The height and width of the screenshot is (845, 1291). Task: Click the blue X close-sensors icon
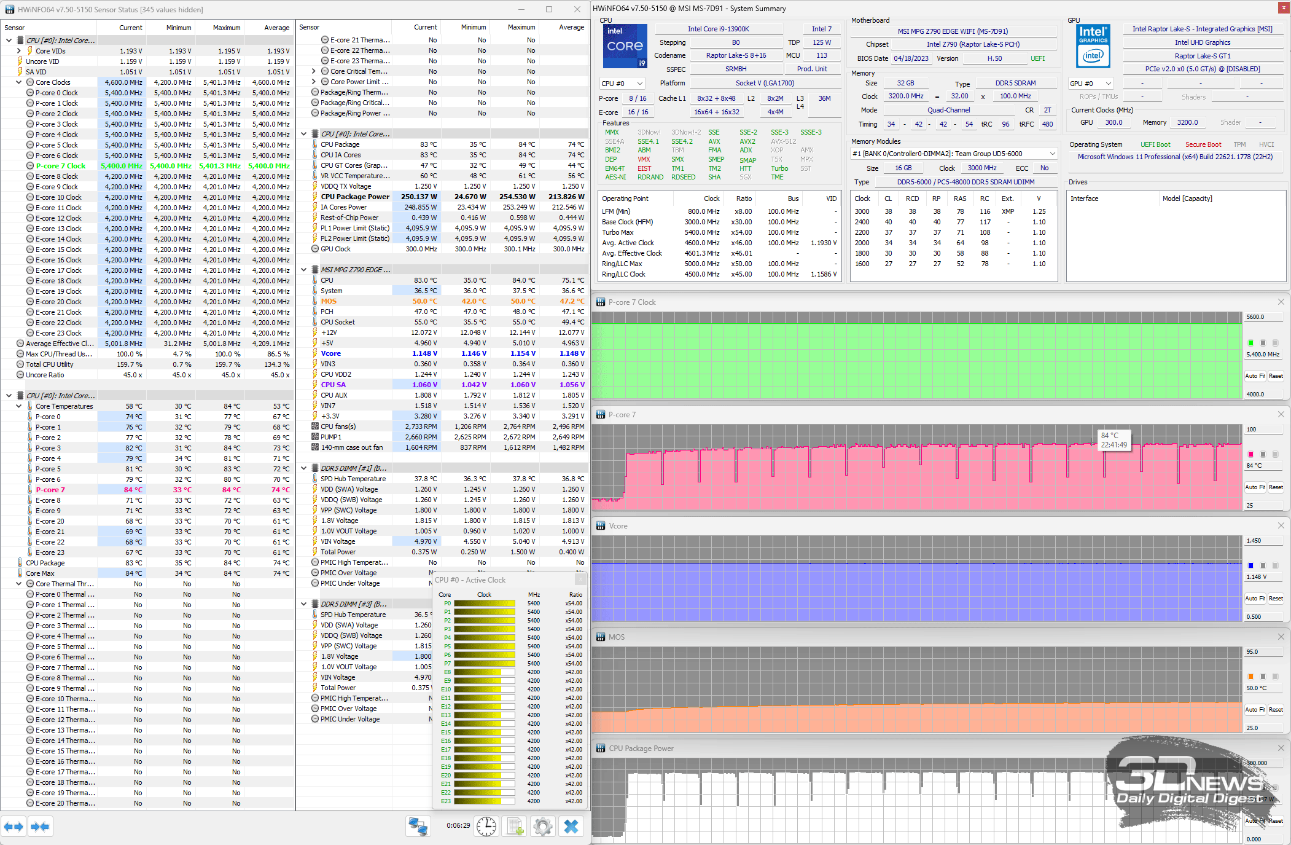pyautogui.click(x=571, y=827)
